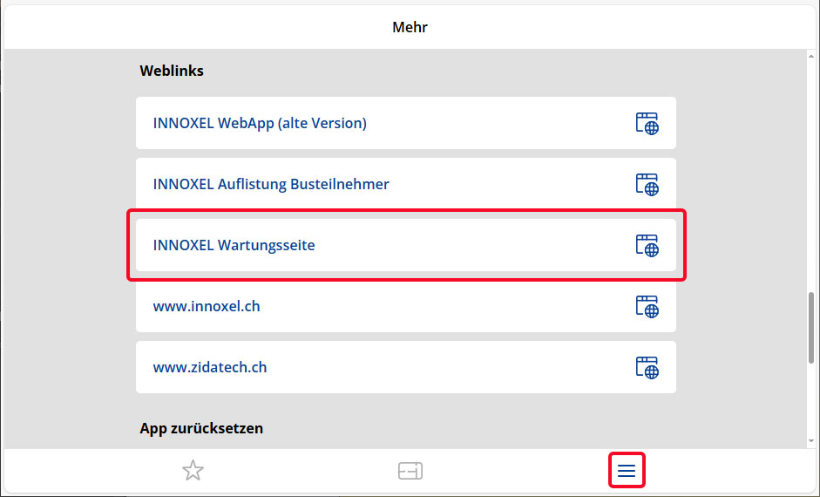Viewport: 820px width, 497px height.
Task: Click web icon in the www.zidatech.ch row
Action: click(647, 368)
